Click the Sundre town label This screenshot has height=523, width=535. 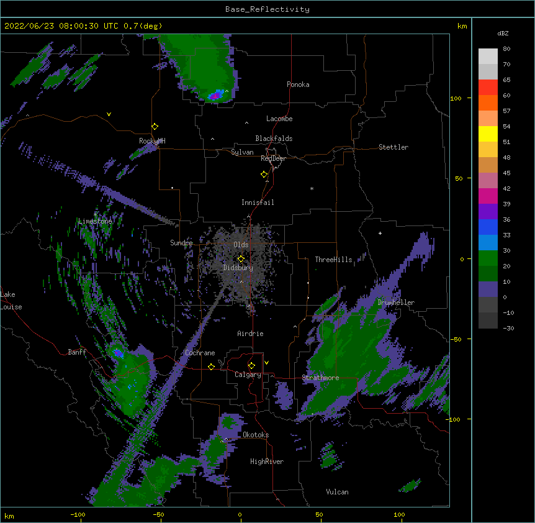[x=181, y=243]
